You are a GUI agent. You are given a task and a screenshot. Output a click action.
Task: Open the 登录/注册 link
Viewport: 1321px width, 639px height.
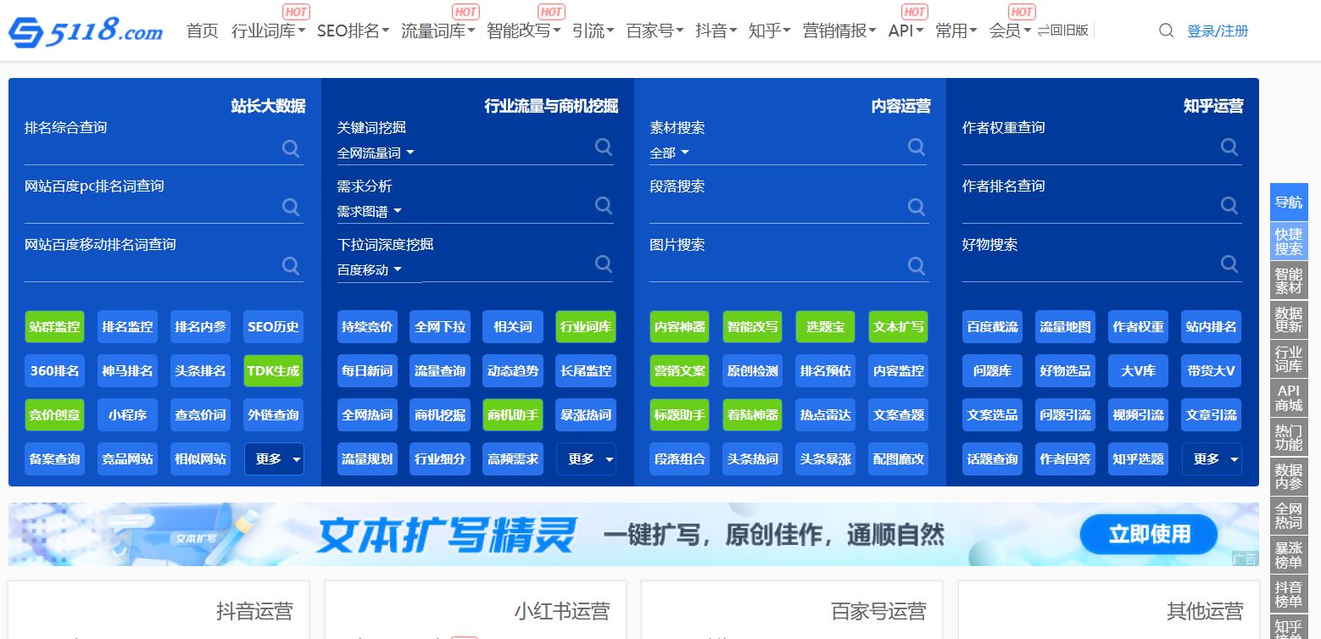point(1218,31)
